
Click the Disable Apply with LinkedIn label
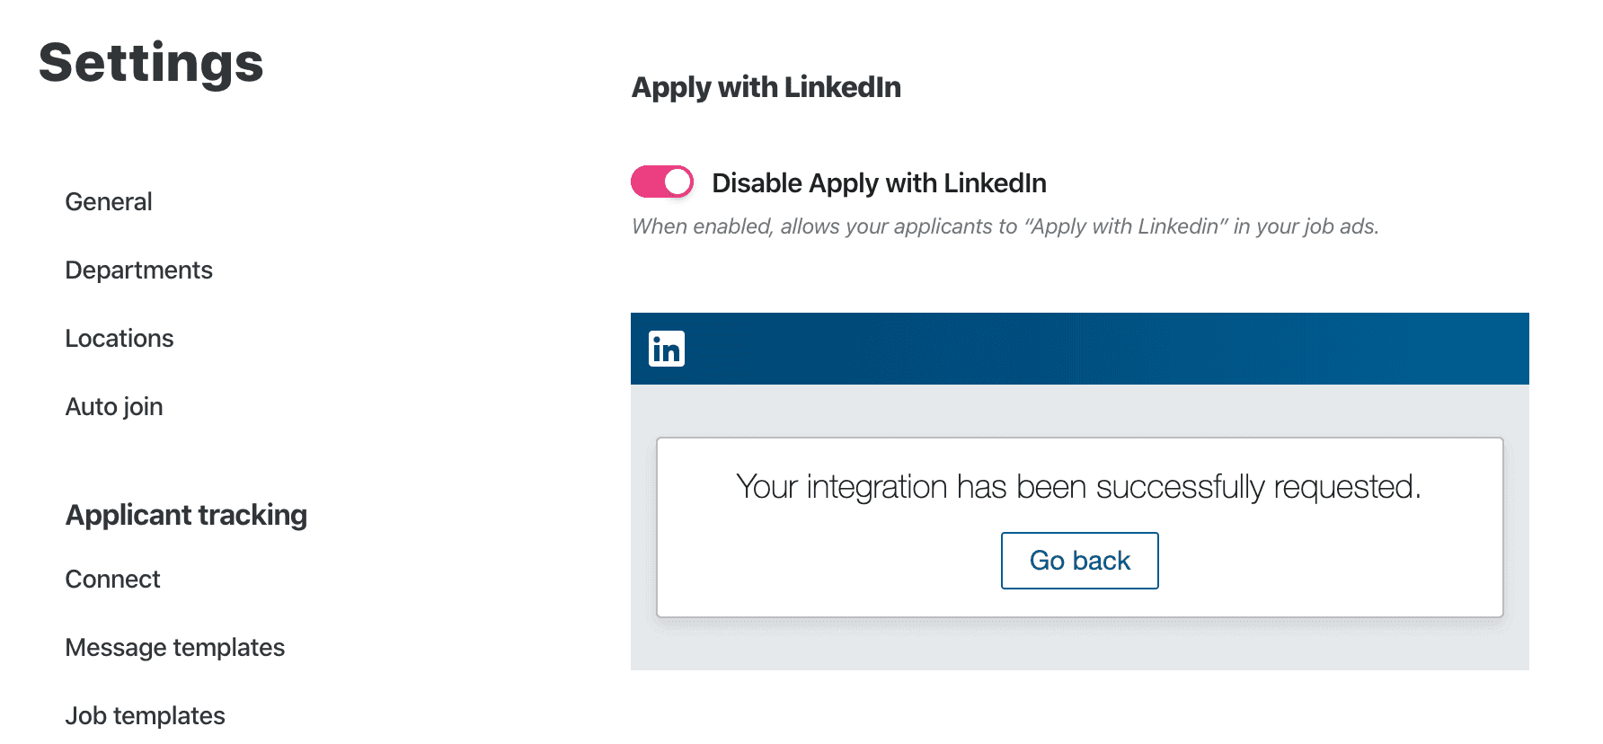point(879,183)
